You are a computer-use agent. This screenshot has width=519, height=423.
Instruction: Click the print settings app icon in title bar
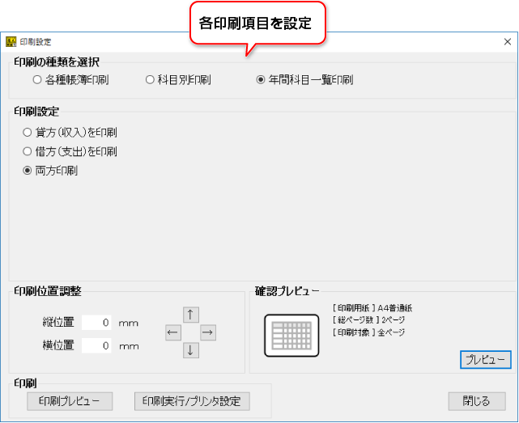(x=11, y=40)
